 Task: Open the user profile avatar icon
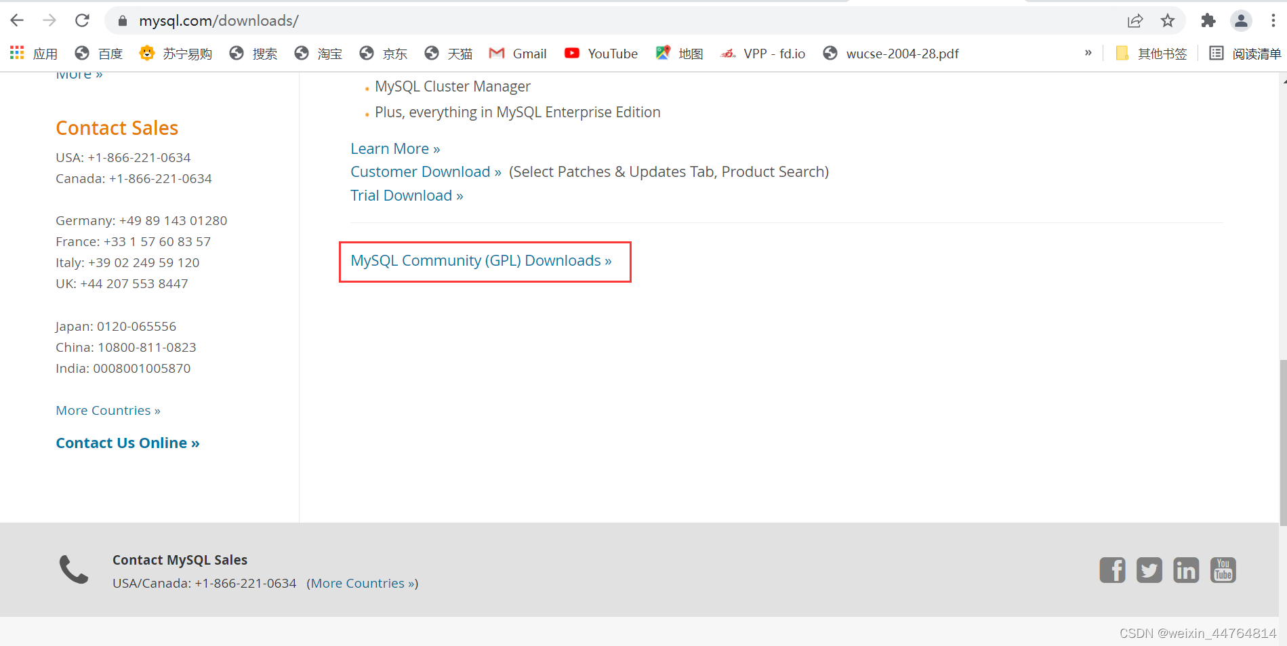(x=1241, y=21)
